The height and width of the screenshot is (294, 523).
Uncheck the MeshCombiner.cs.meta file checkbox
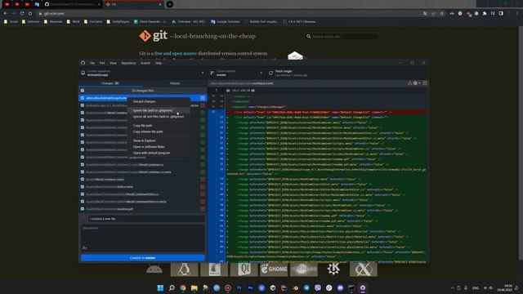point(83,172)
